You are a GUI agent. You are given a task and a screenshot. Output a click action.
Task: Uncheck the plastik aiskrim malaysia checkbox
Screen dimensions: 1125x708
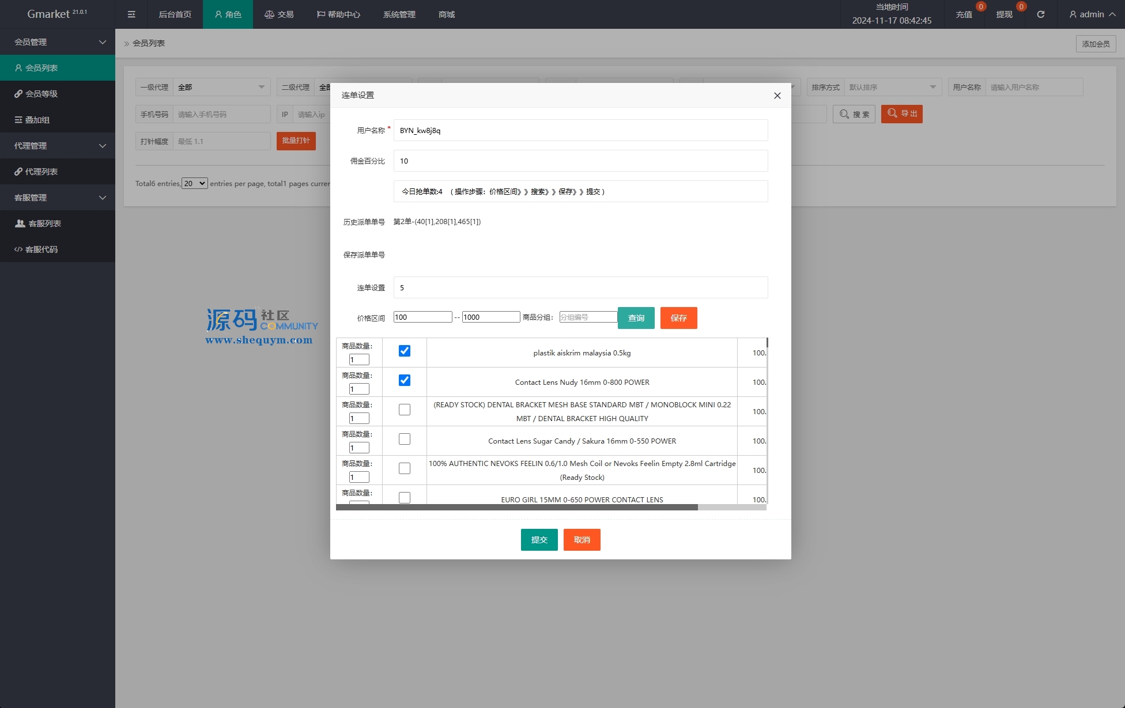click(405, 351)
